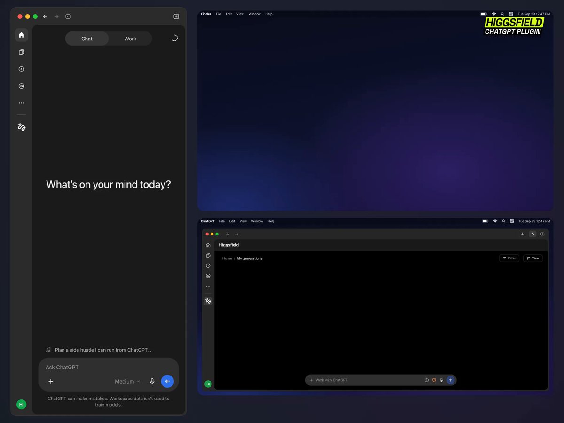
Task: Switch to the Chat tab
Action: coord(87,39)
